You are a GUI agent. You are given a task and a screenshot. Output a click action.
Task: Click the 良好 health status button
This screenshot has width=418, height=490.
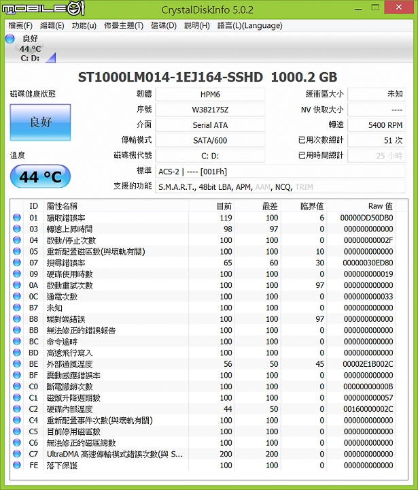pos(40,122)
